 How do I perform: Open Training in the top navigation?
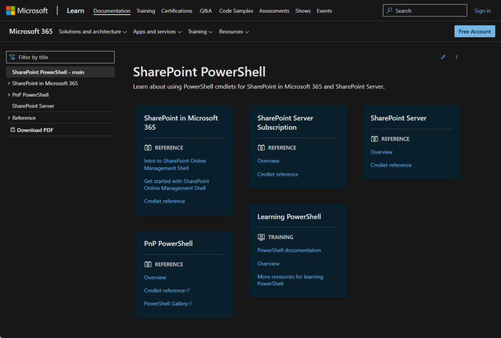click(146, 11)
